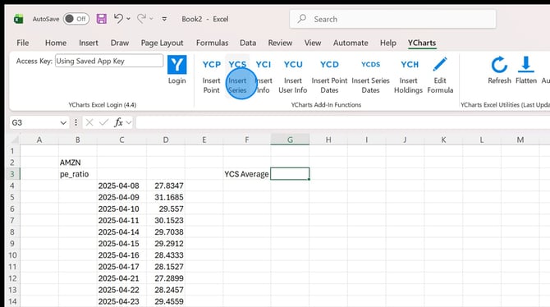The height and width of the screenshot is (307, 550).
Task: Click date cell 2025-04-14
Action: pos(121,232)
